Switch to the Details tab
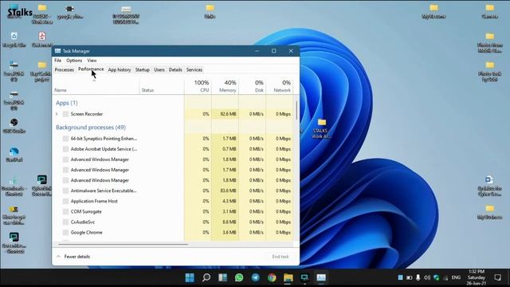This screenshot has width=510, height=287. 175,69
